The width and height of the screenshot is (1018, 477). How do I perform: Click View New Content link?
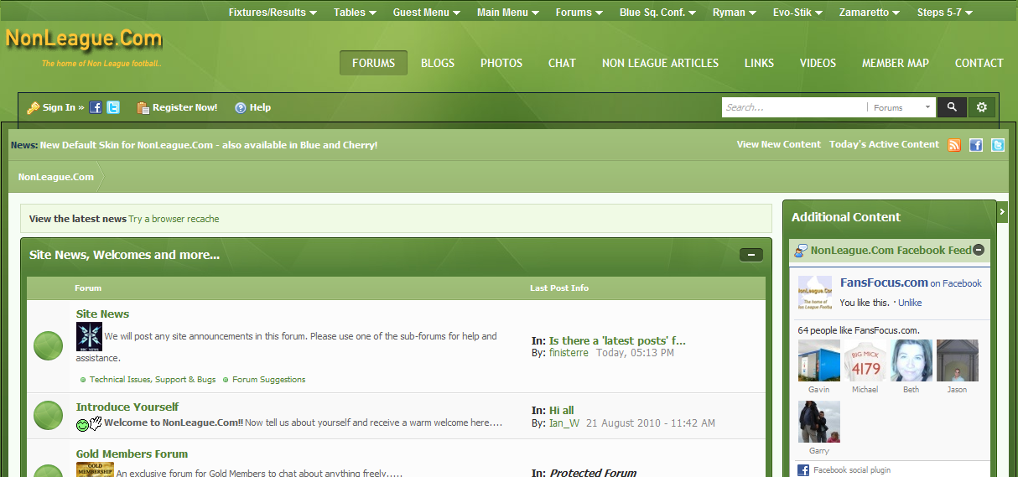(779, 144)
